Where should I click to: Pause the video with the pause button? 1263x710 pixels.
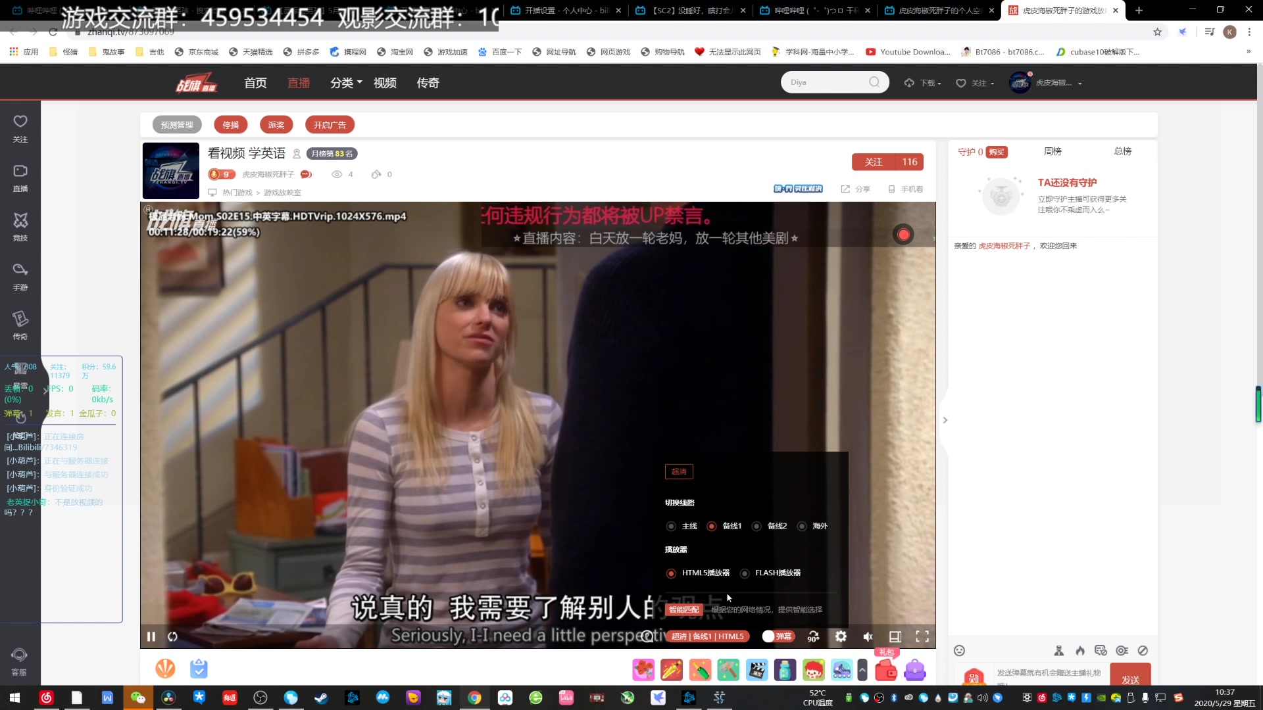tap(151, 636)
